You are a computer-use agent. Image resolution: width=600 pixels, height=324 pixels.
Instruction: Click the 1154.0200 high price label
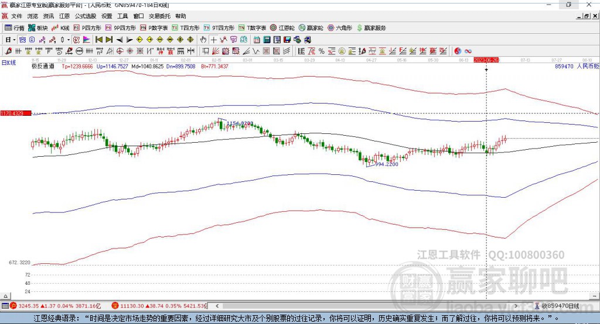(x=240, y=123)
